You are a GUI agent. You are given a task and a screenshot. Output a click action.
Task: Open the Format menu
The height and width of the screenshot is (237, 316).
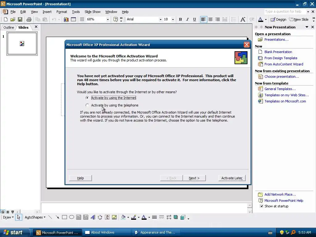(x=62, y=12)
